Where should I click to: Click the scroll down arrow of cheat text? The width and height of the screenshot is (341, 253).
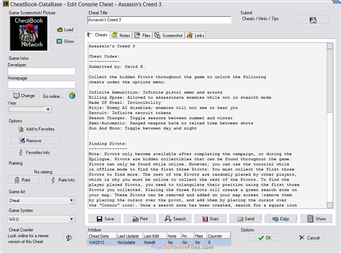tap(330, 205)
